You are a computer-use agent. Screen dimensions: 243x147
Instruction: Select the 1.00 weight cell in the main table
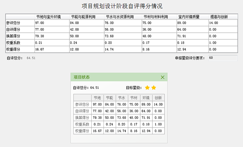[x=223, y=43]
